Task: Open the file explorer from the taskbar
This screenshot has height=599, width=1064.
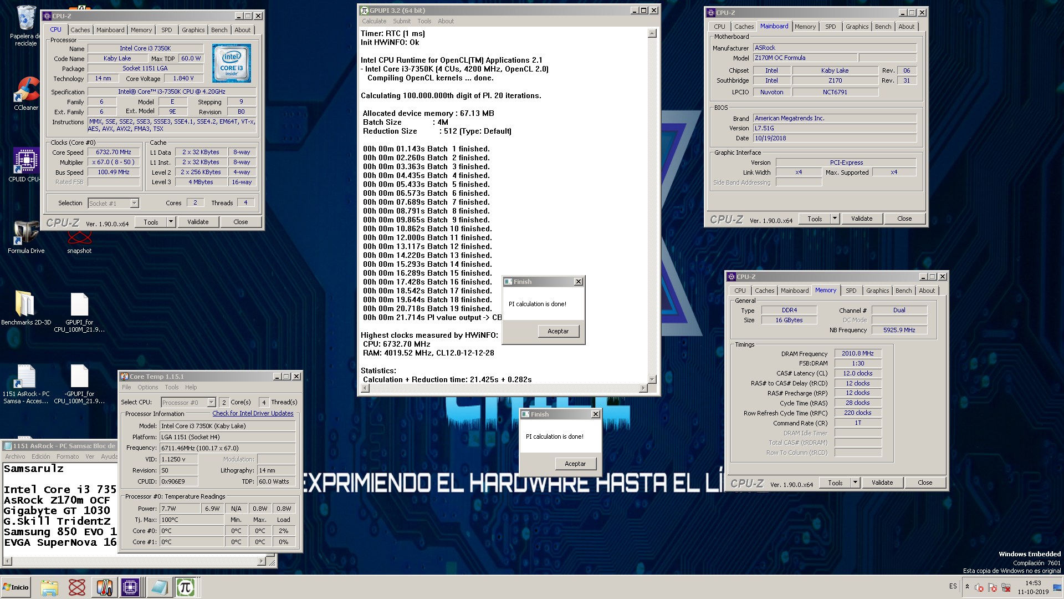Action: tap(49, 587)
